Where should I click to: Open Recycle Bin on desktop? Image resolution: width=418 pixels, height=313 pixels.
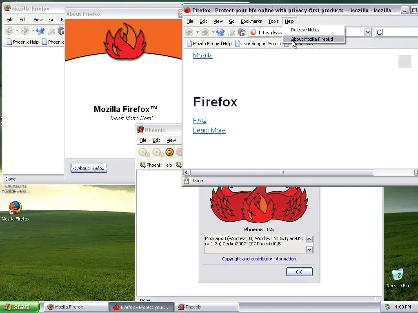[x=398, y=275]
